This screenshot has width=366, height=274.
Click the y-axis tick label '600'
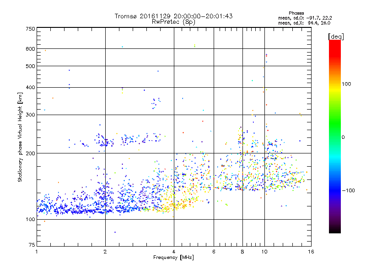pos(31,49)
